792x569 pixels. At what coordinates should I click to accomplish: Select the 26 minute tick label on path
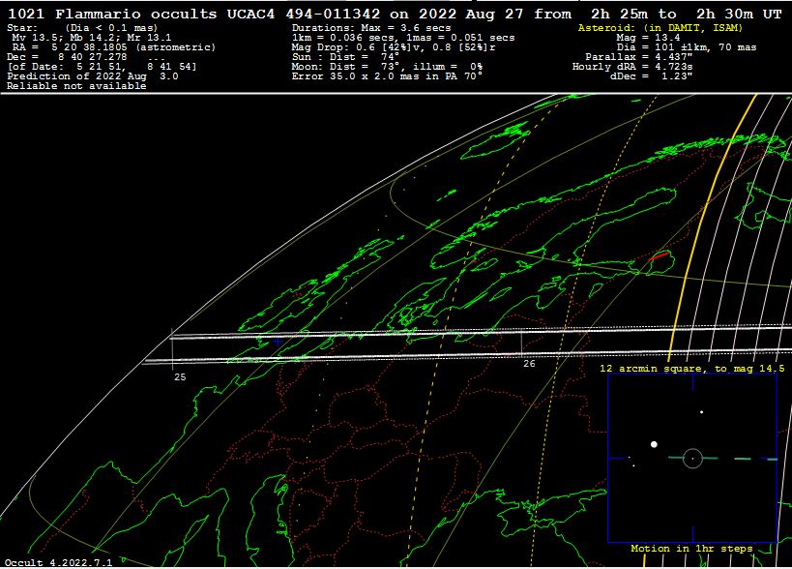[x=529, y=364]
